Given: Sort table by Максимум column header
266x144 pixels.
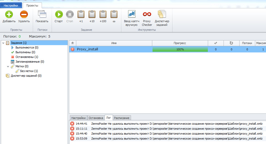Looking at the screenshot, I should click(260, 43).
